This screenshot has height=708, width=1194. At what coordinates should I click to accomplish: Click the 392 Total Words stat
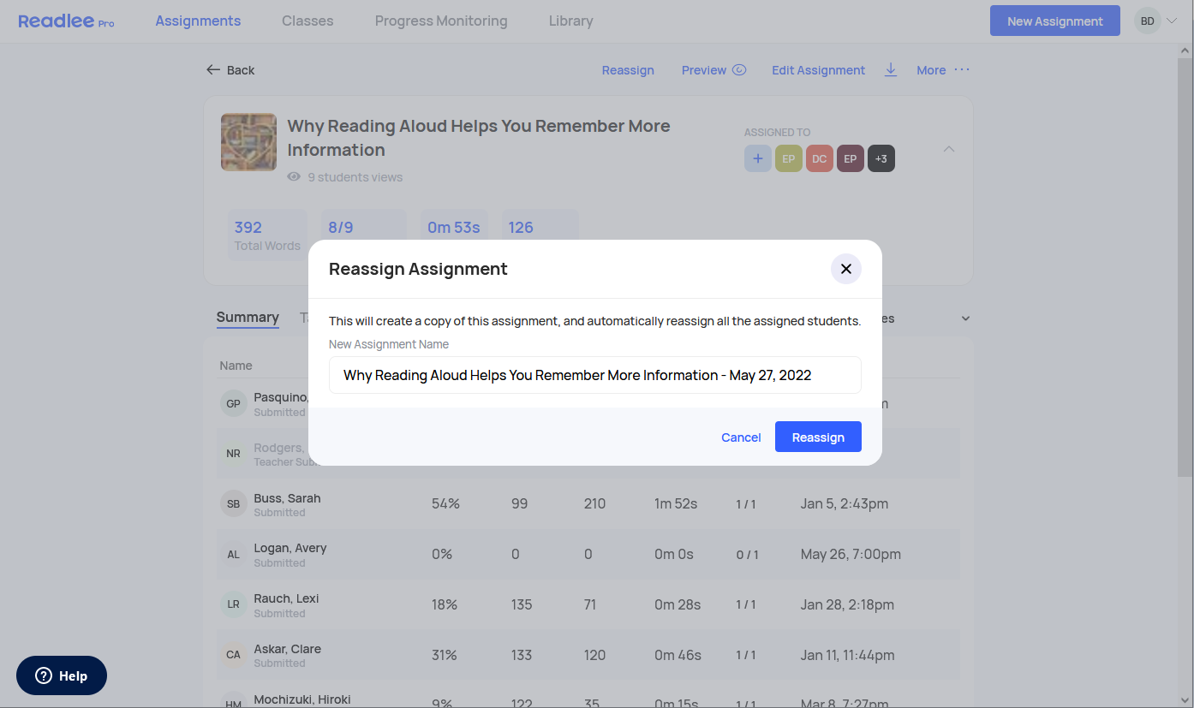pyautogui.click(x=267, y=235)
